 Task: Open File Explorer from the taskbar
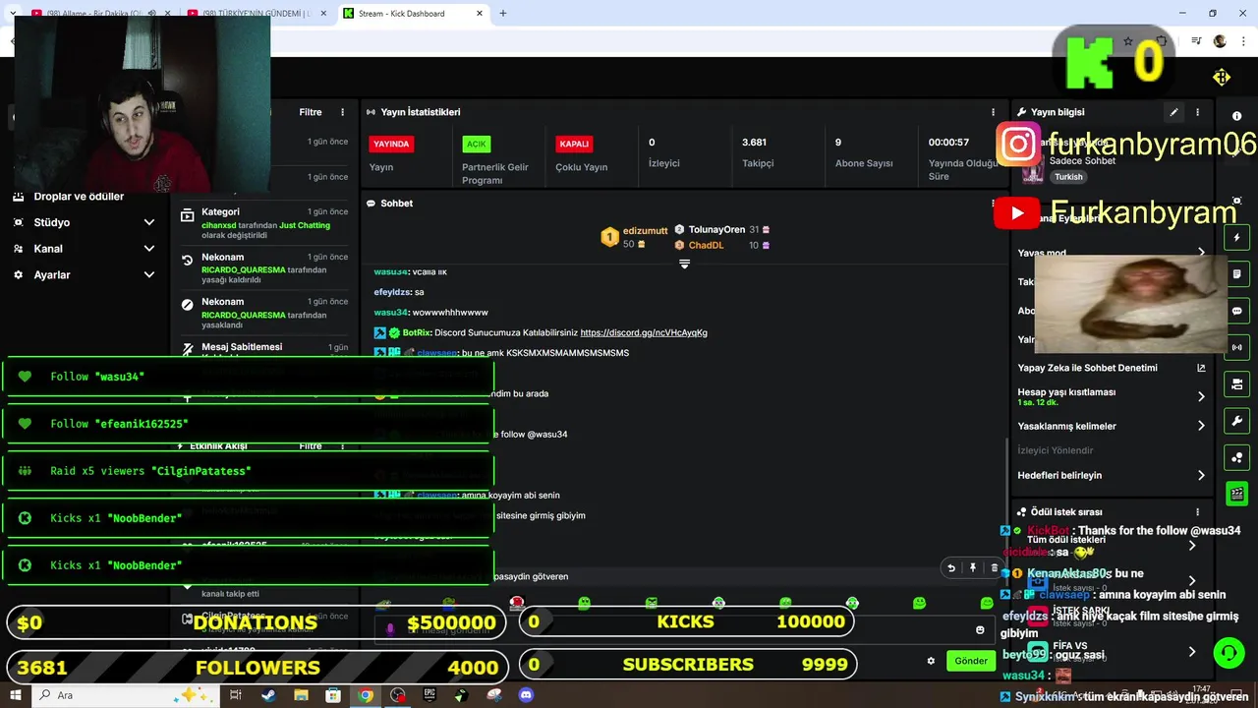click(301, 695)
